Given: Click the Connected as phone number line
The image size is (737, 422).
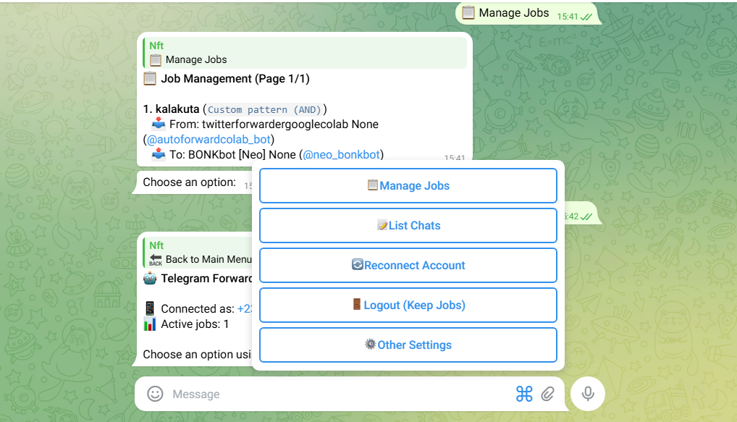Looking at the screenshot, I should pos(198,309).
